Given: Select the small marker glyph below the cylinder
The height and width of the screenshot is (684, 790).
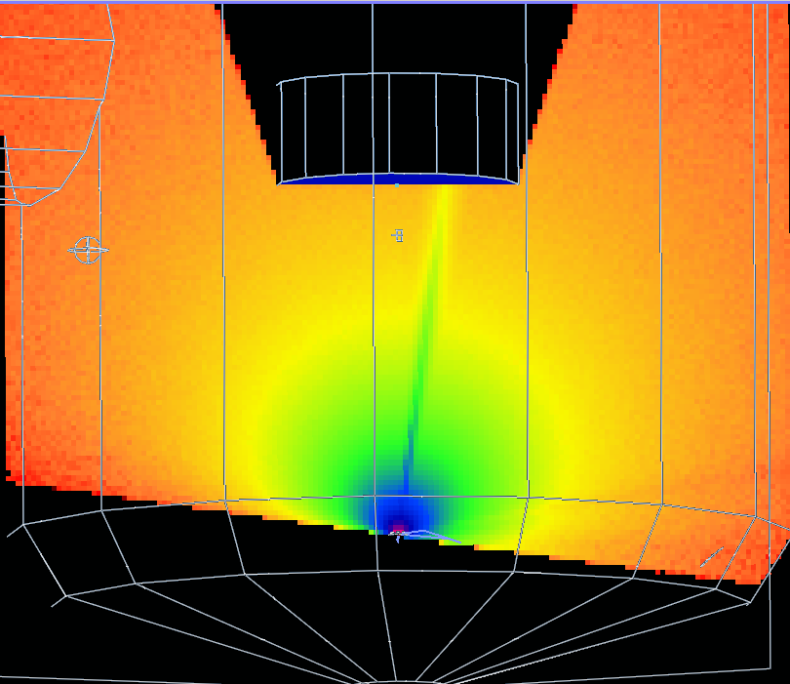Looking at the screenshot, I should [398, 235].
